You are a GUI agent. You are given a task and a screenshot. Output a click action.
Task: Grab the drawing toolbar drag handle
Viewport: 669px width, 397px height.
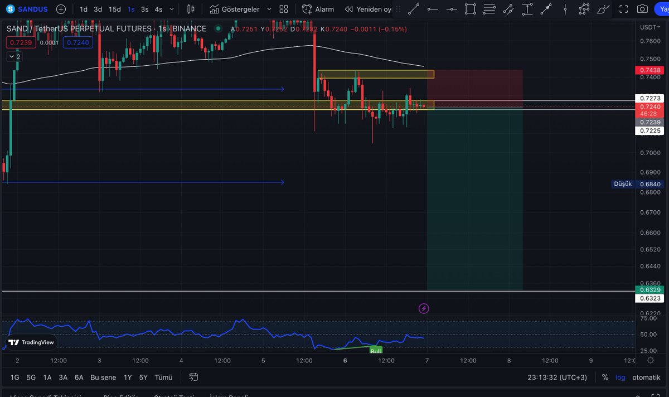click(399, 9)
